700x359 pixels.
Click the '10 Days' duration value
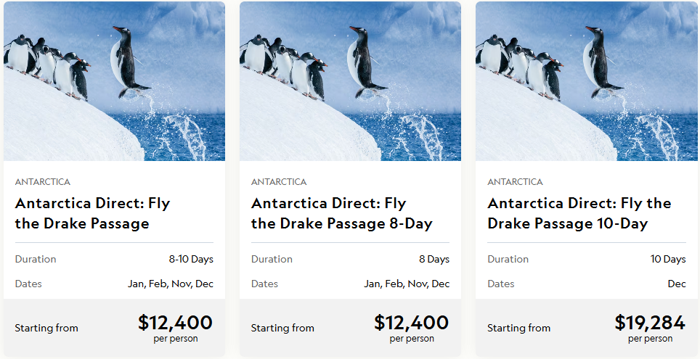[x=668, y=259]
